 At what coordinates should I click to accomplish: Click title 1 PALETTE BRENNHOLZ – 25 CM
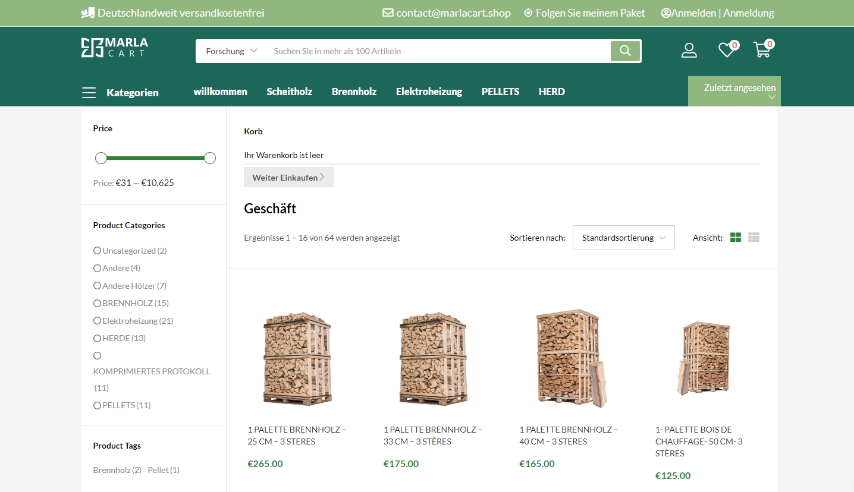pyautogui.click(x=297, y=436)
